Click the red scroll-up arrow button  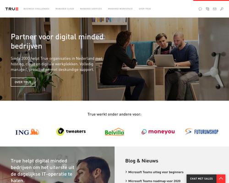(221, 179)
